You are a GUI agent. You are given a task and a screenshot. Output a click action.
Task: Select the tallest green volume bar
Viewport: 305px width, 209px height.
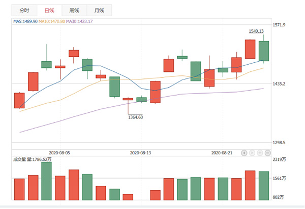point(46,181)
